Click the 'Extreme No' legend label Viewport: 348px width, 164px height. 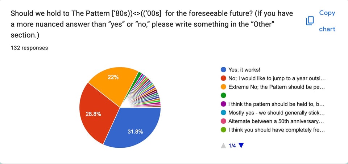coord(276,87)
